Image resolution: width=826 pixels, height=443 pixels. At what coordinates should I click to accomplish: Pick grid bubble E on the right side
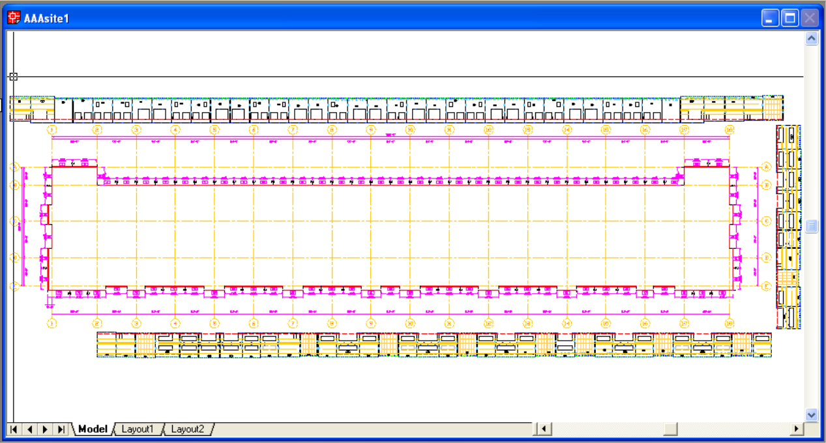tap(767, 285)
